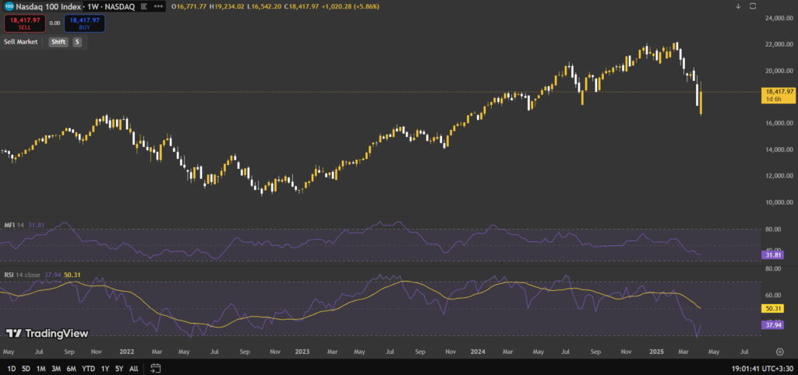Click the +1,020.28 (+5.86%) change value
This screenshot has width=798, height=375.
pyautogui.click(x=350, y=6)
